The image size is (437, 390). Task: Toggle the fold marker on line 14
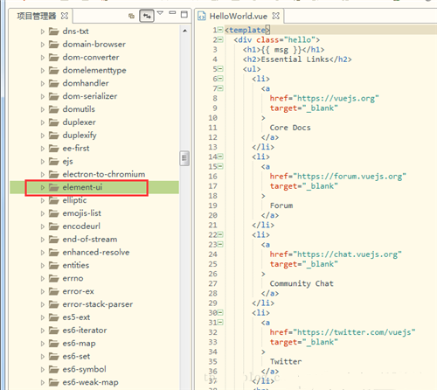(x=220, y=157)
